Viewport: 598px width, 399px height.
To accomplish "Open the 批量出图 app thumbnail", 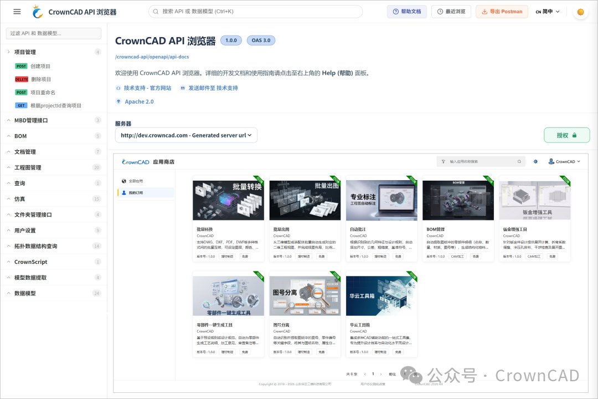I will coord(305,200).
